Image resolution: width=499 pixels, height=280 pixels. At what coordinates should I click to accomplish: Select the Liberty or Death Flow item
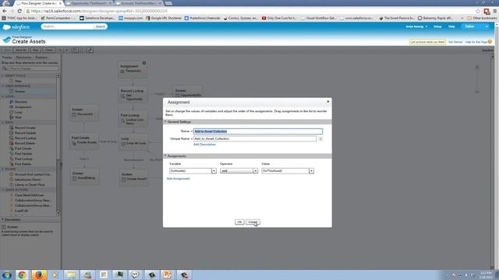(30, 185)
